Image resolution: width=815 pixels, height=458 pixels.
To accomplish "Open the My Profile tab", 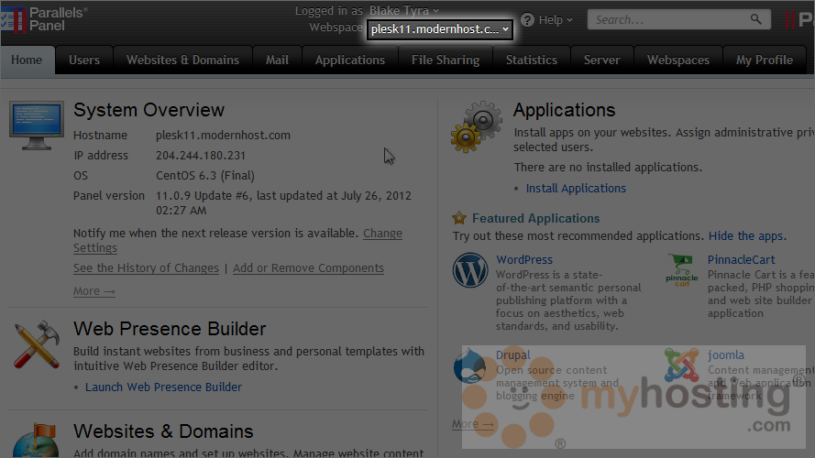I will click(x=764, y=60).
